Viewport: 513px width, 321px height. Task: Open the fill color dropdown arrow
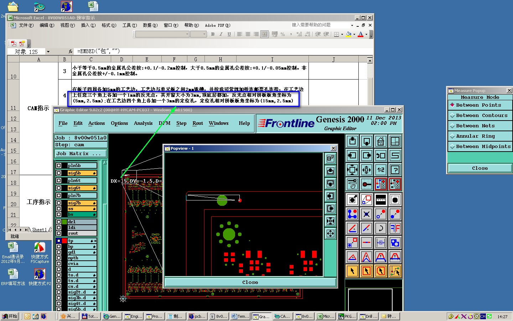[x=354, y=35]
